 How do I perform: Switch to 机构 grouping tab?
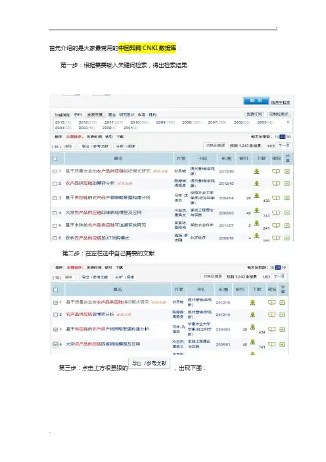pos(152,115)
